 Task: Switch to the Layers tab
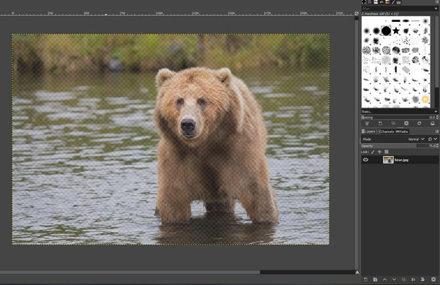pos(368,131)
